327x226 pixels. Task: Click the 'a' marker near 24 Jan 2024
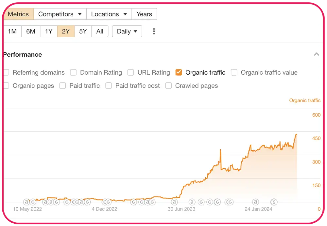point(255,202)
